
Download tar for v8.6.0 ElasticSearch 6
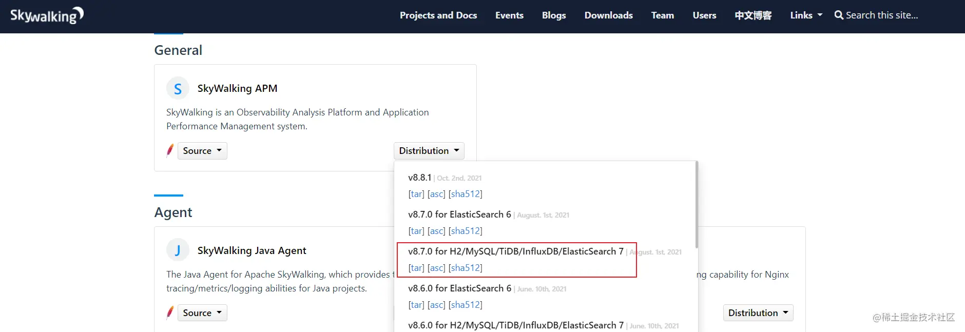pyautogui.click(x=416, y=305)
